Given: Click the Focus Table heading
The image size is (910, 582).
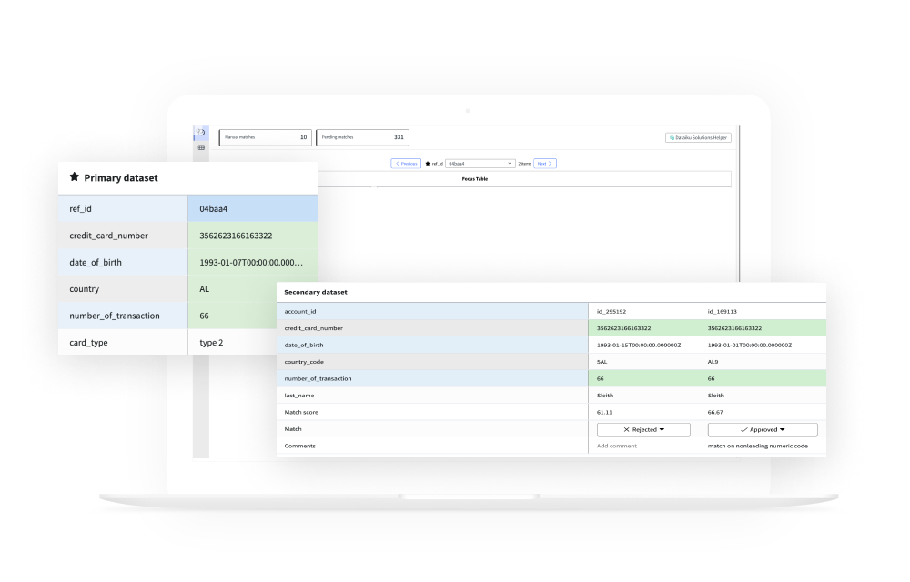Looking at the screenshot, I should click(475, 179).
